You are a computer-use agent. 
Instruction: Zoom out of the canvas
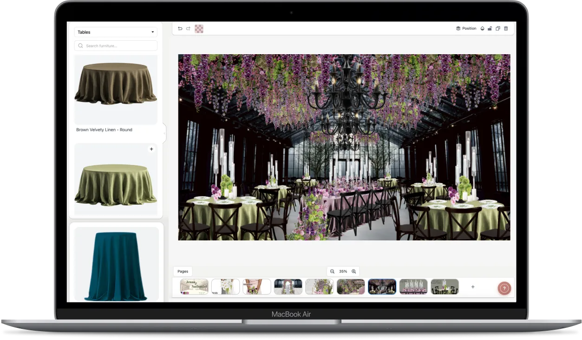[332, 271]
